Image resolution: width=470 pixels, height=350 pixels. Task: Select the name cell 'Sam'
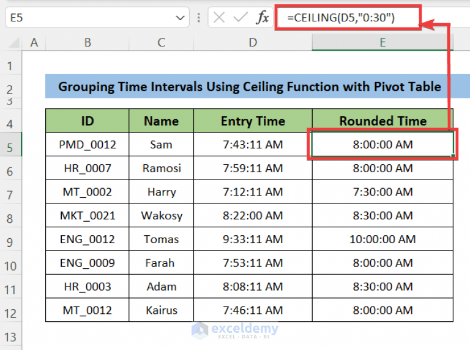coord(162,145)
